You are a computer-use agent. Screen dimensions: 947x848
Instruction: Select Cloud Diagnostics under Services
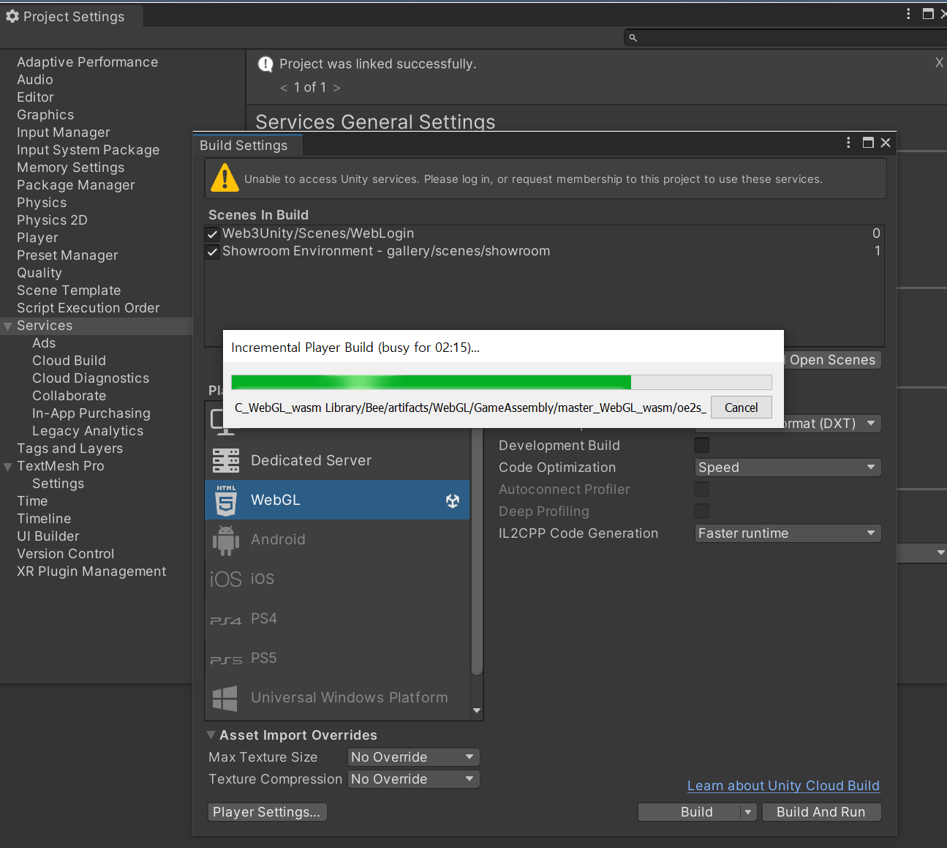91,378
